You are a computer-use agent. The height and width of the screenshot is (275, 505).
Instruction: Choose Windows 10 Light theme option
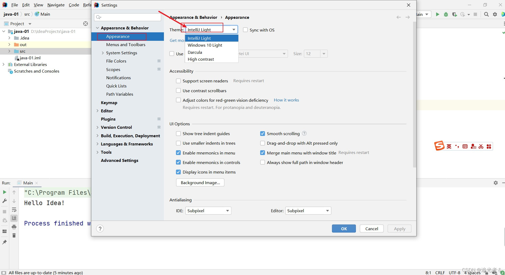pos(212,45)
